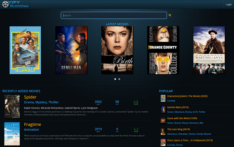
Task: Click the small Once Upon a Time thumbnail
Action: point(163,143)
